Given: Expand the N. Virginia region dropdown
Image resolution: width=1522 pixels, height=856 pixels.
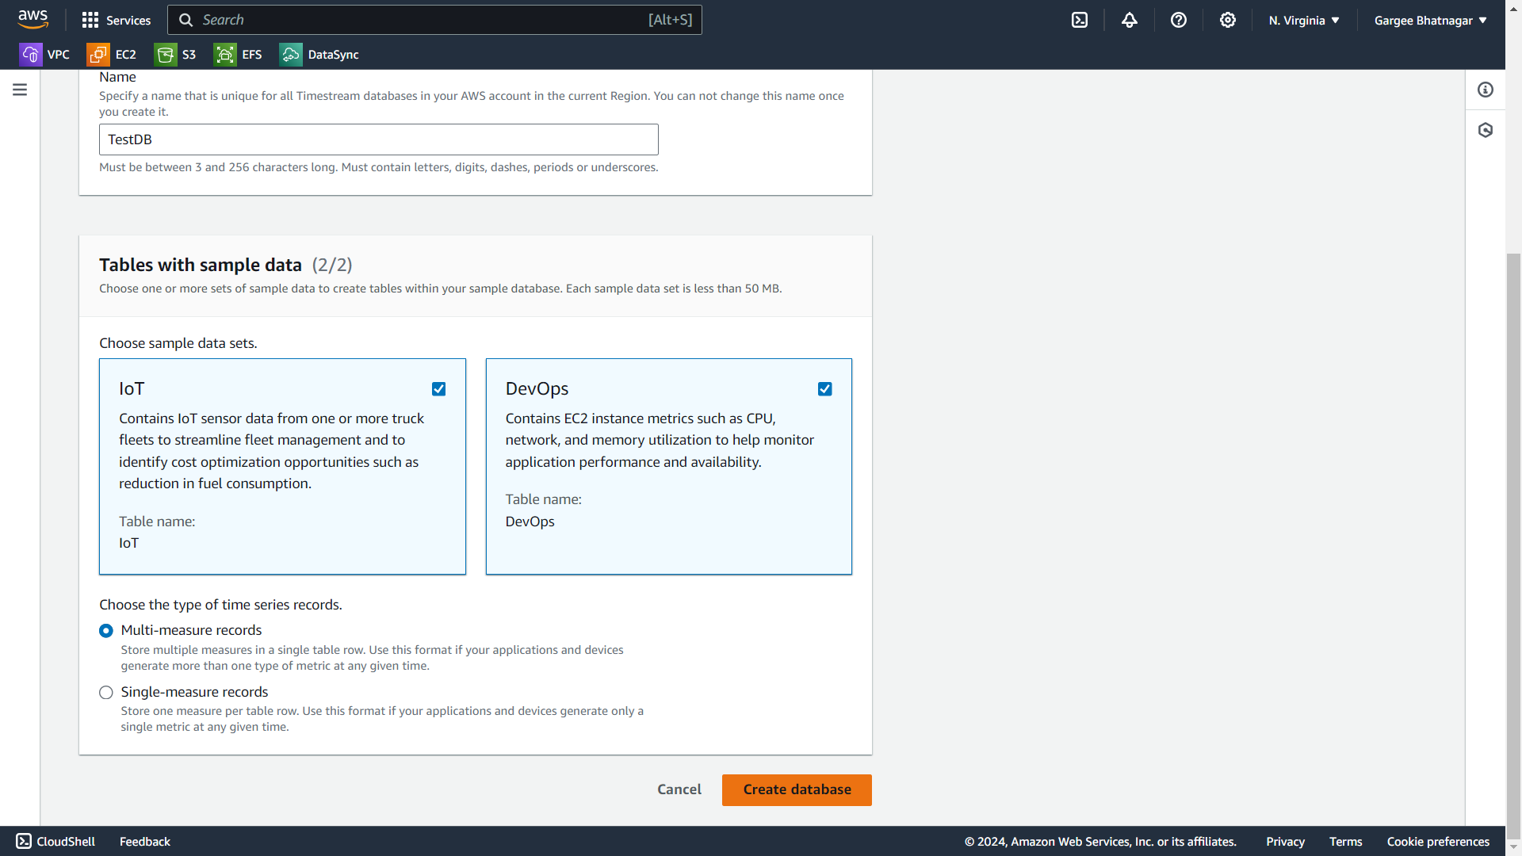Looking at the screenshot, I should click(x=1304, y=21).
